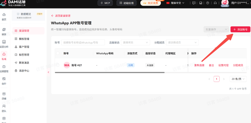
Task: Click the user avatar with 企业版 badge
Action: click(225, 3)
